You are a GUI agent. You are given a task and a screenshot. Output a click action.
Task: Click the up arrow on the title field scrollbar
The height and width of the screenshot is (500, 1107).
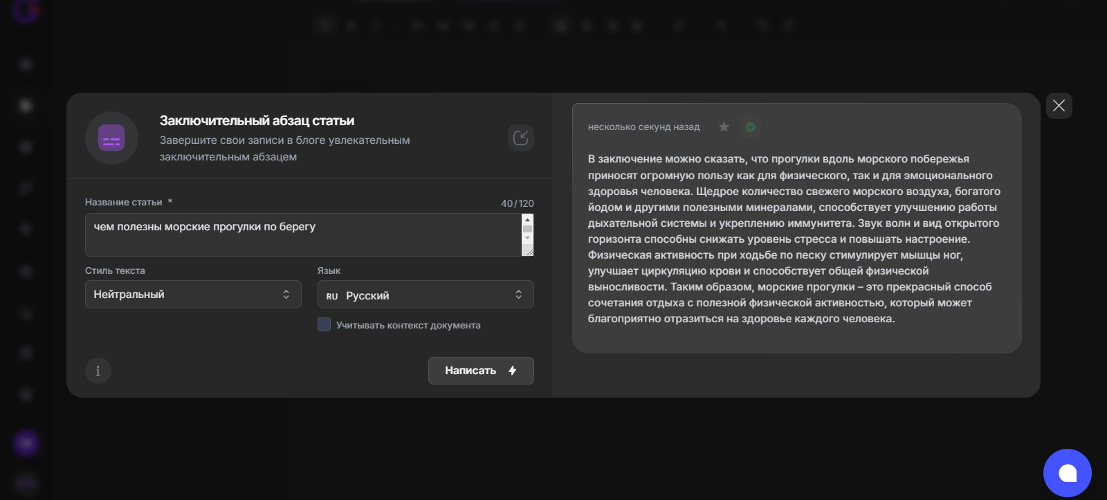tap(527, 219)
